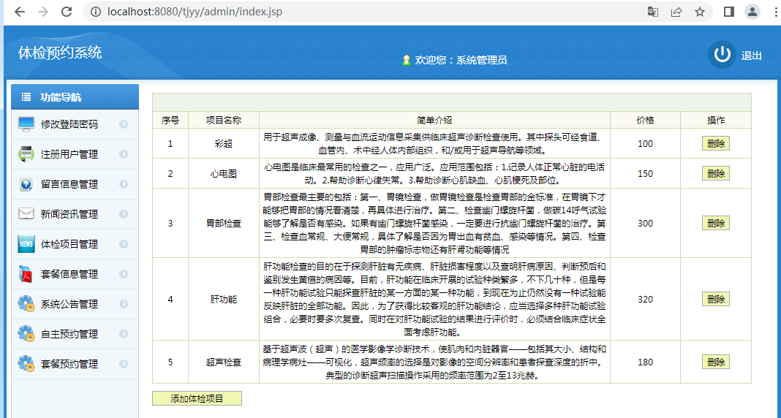This screenshot has height=418, width=781.
Task: Click the price cell 150
Action: pos(645,173)
